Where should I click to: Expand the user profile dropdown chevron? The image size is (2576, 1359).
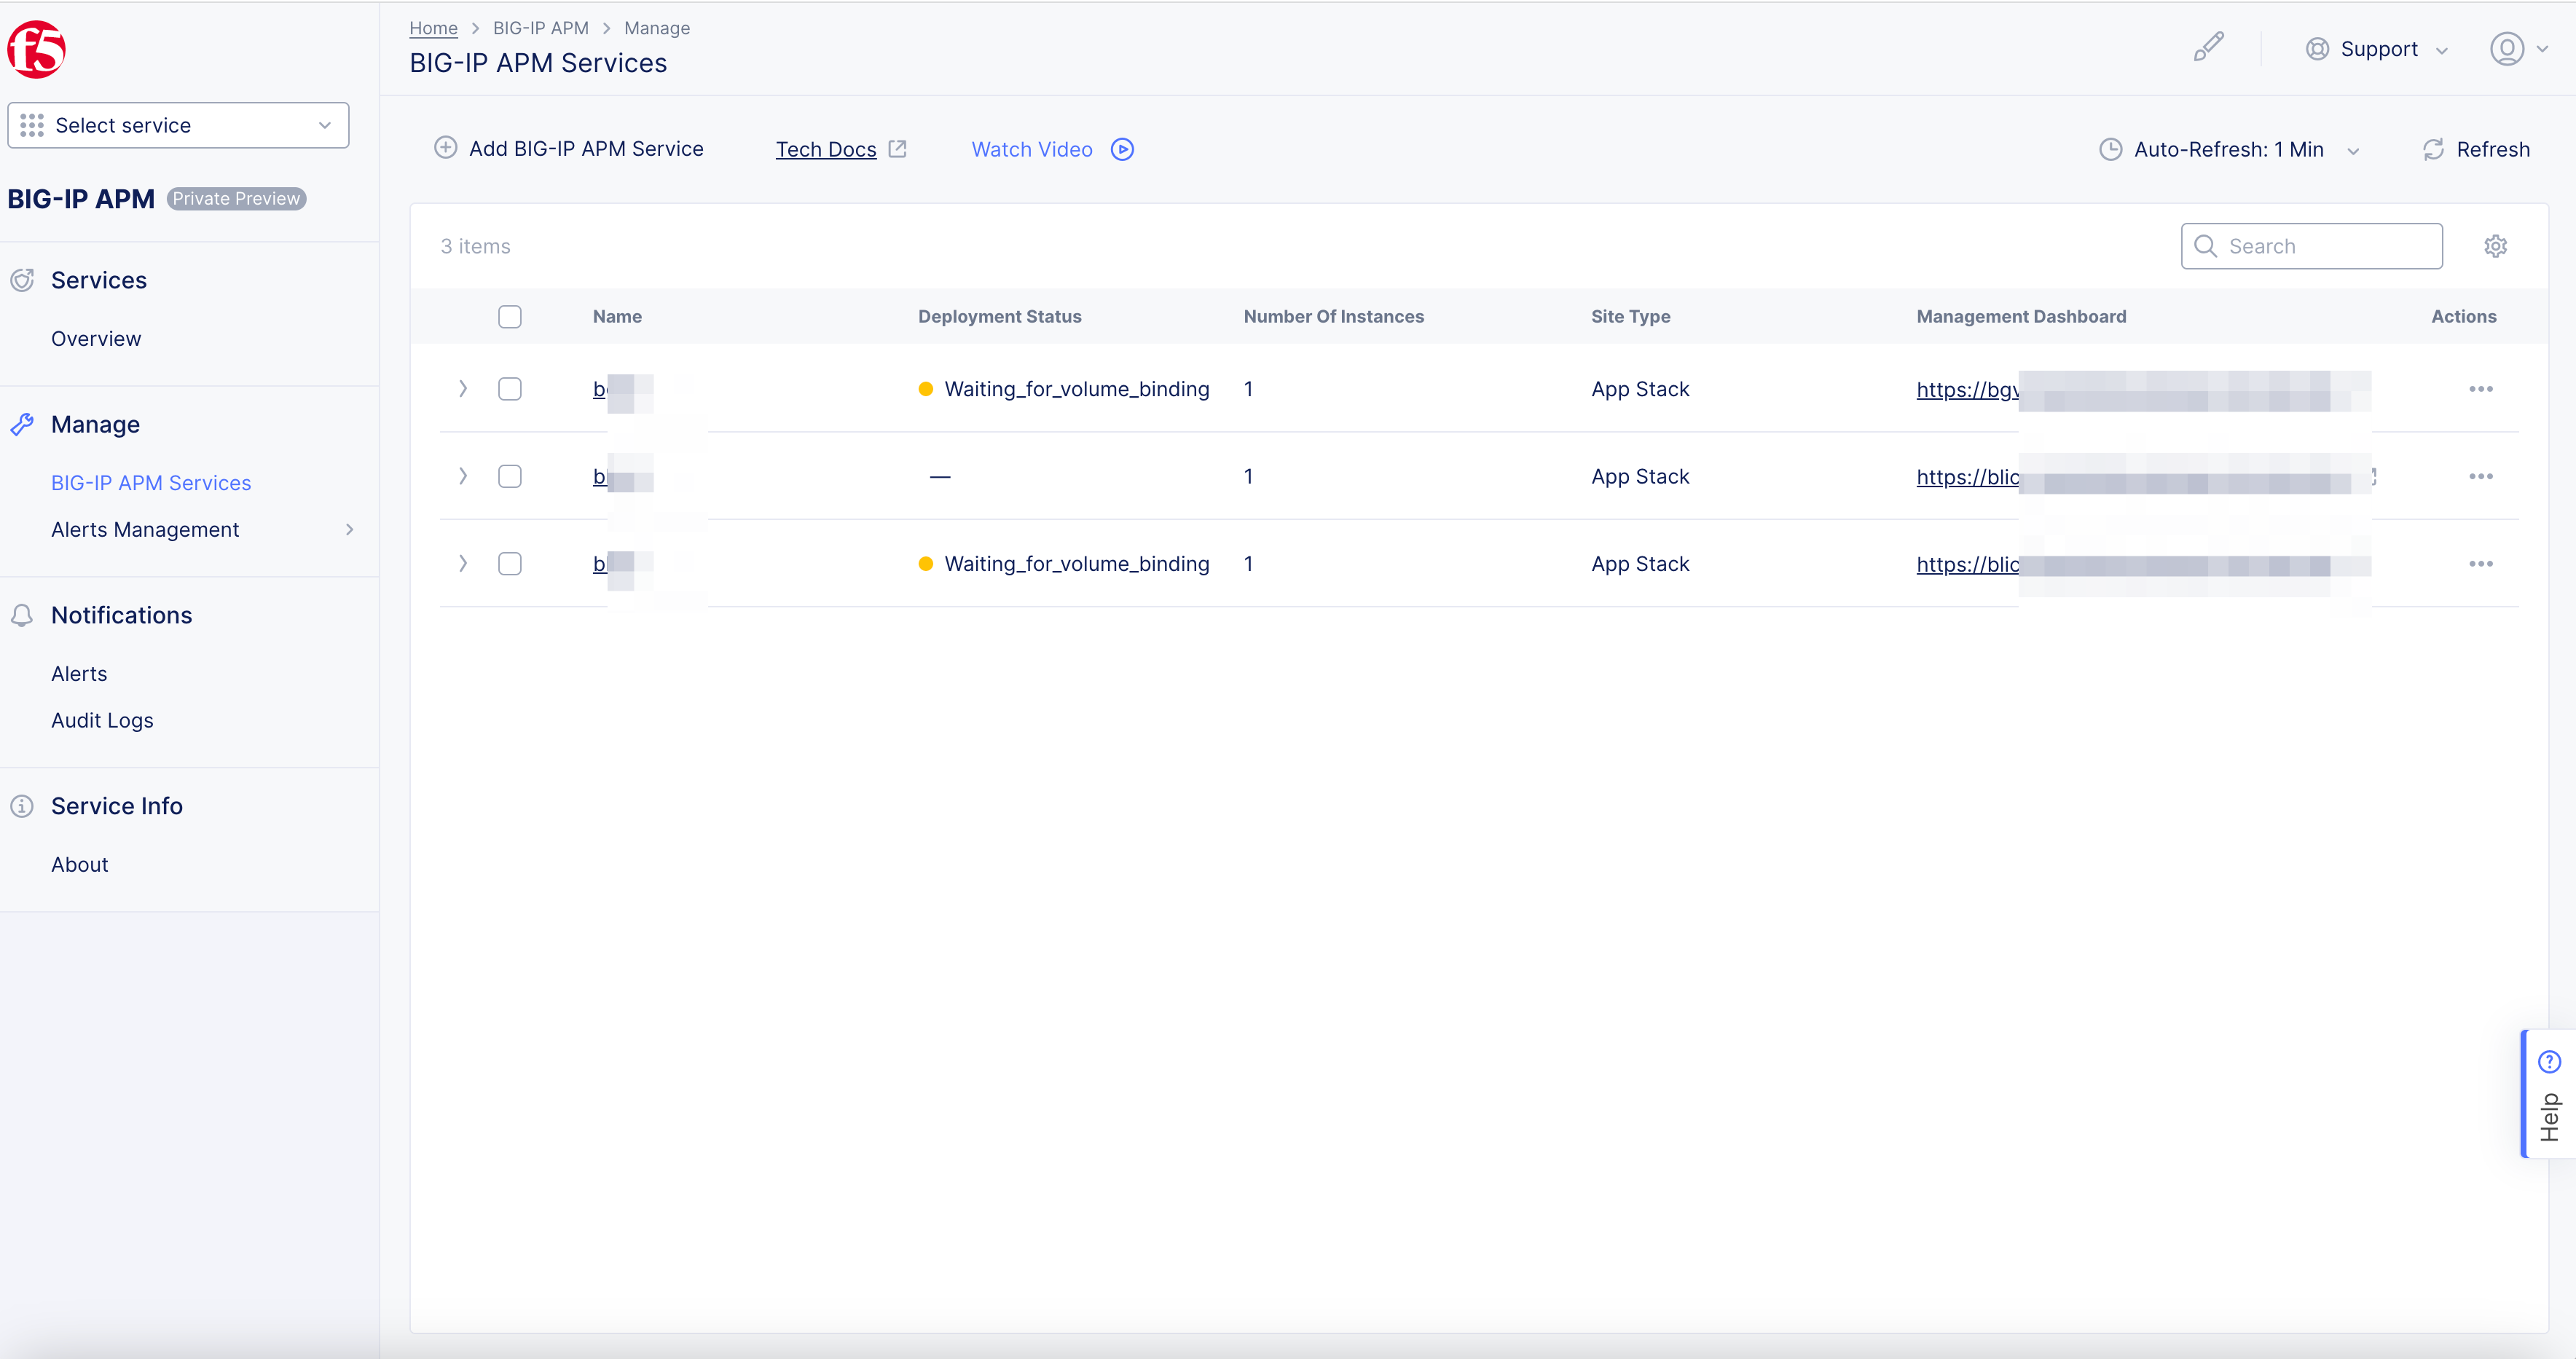[x=2542, y=49]
